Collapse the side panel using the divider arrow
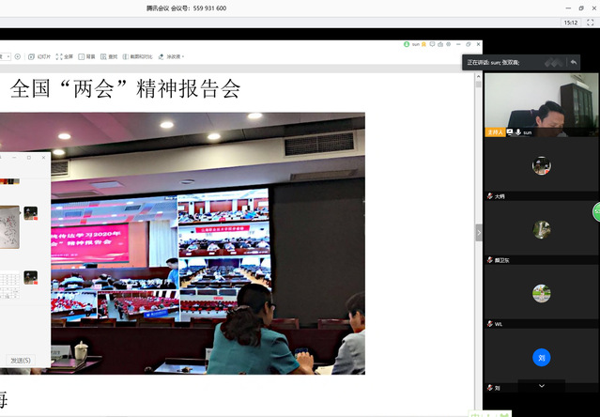Image resolution: width=600 pixels, height=417 pixels. 478,232
